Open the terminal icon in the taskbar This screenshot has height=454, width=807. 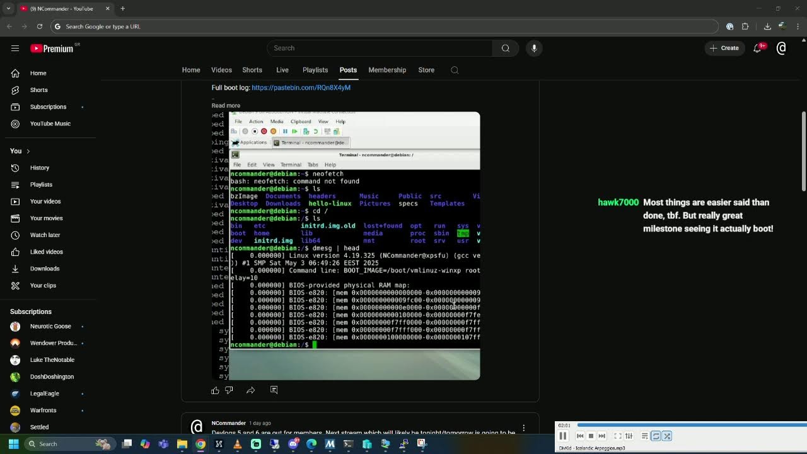348,444
